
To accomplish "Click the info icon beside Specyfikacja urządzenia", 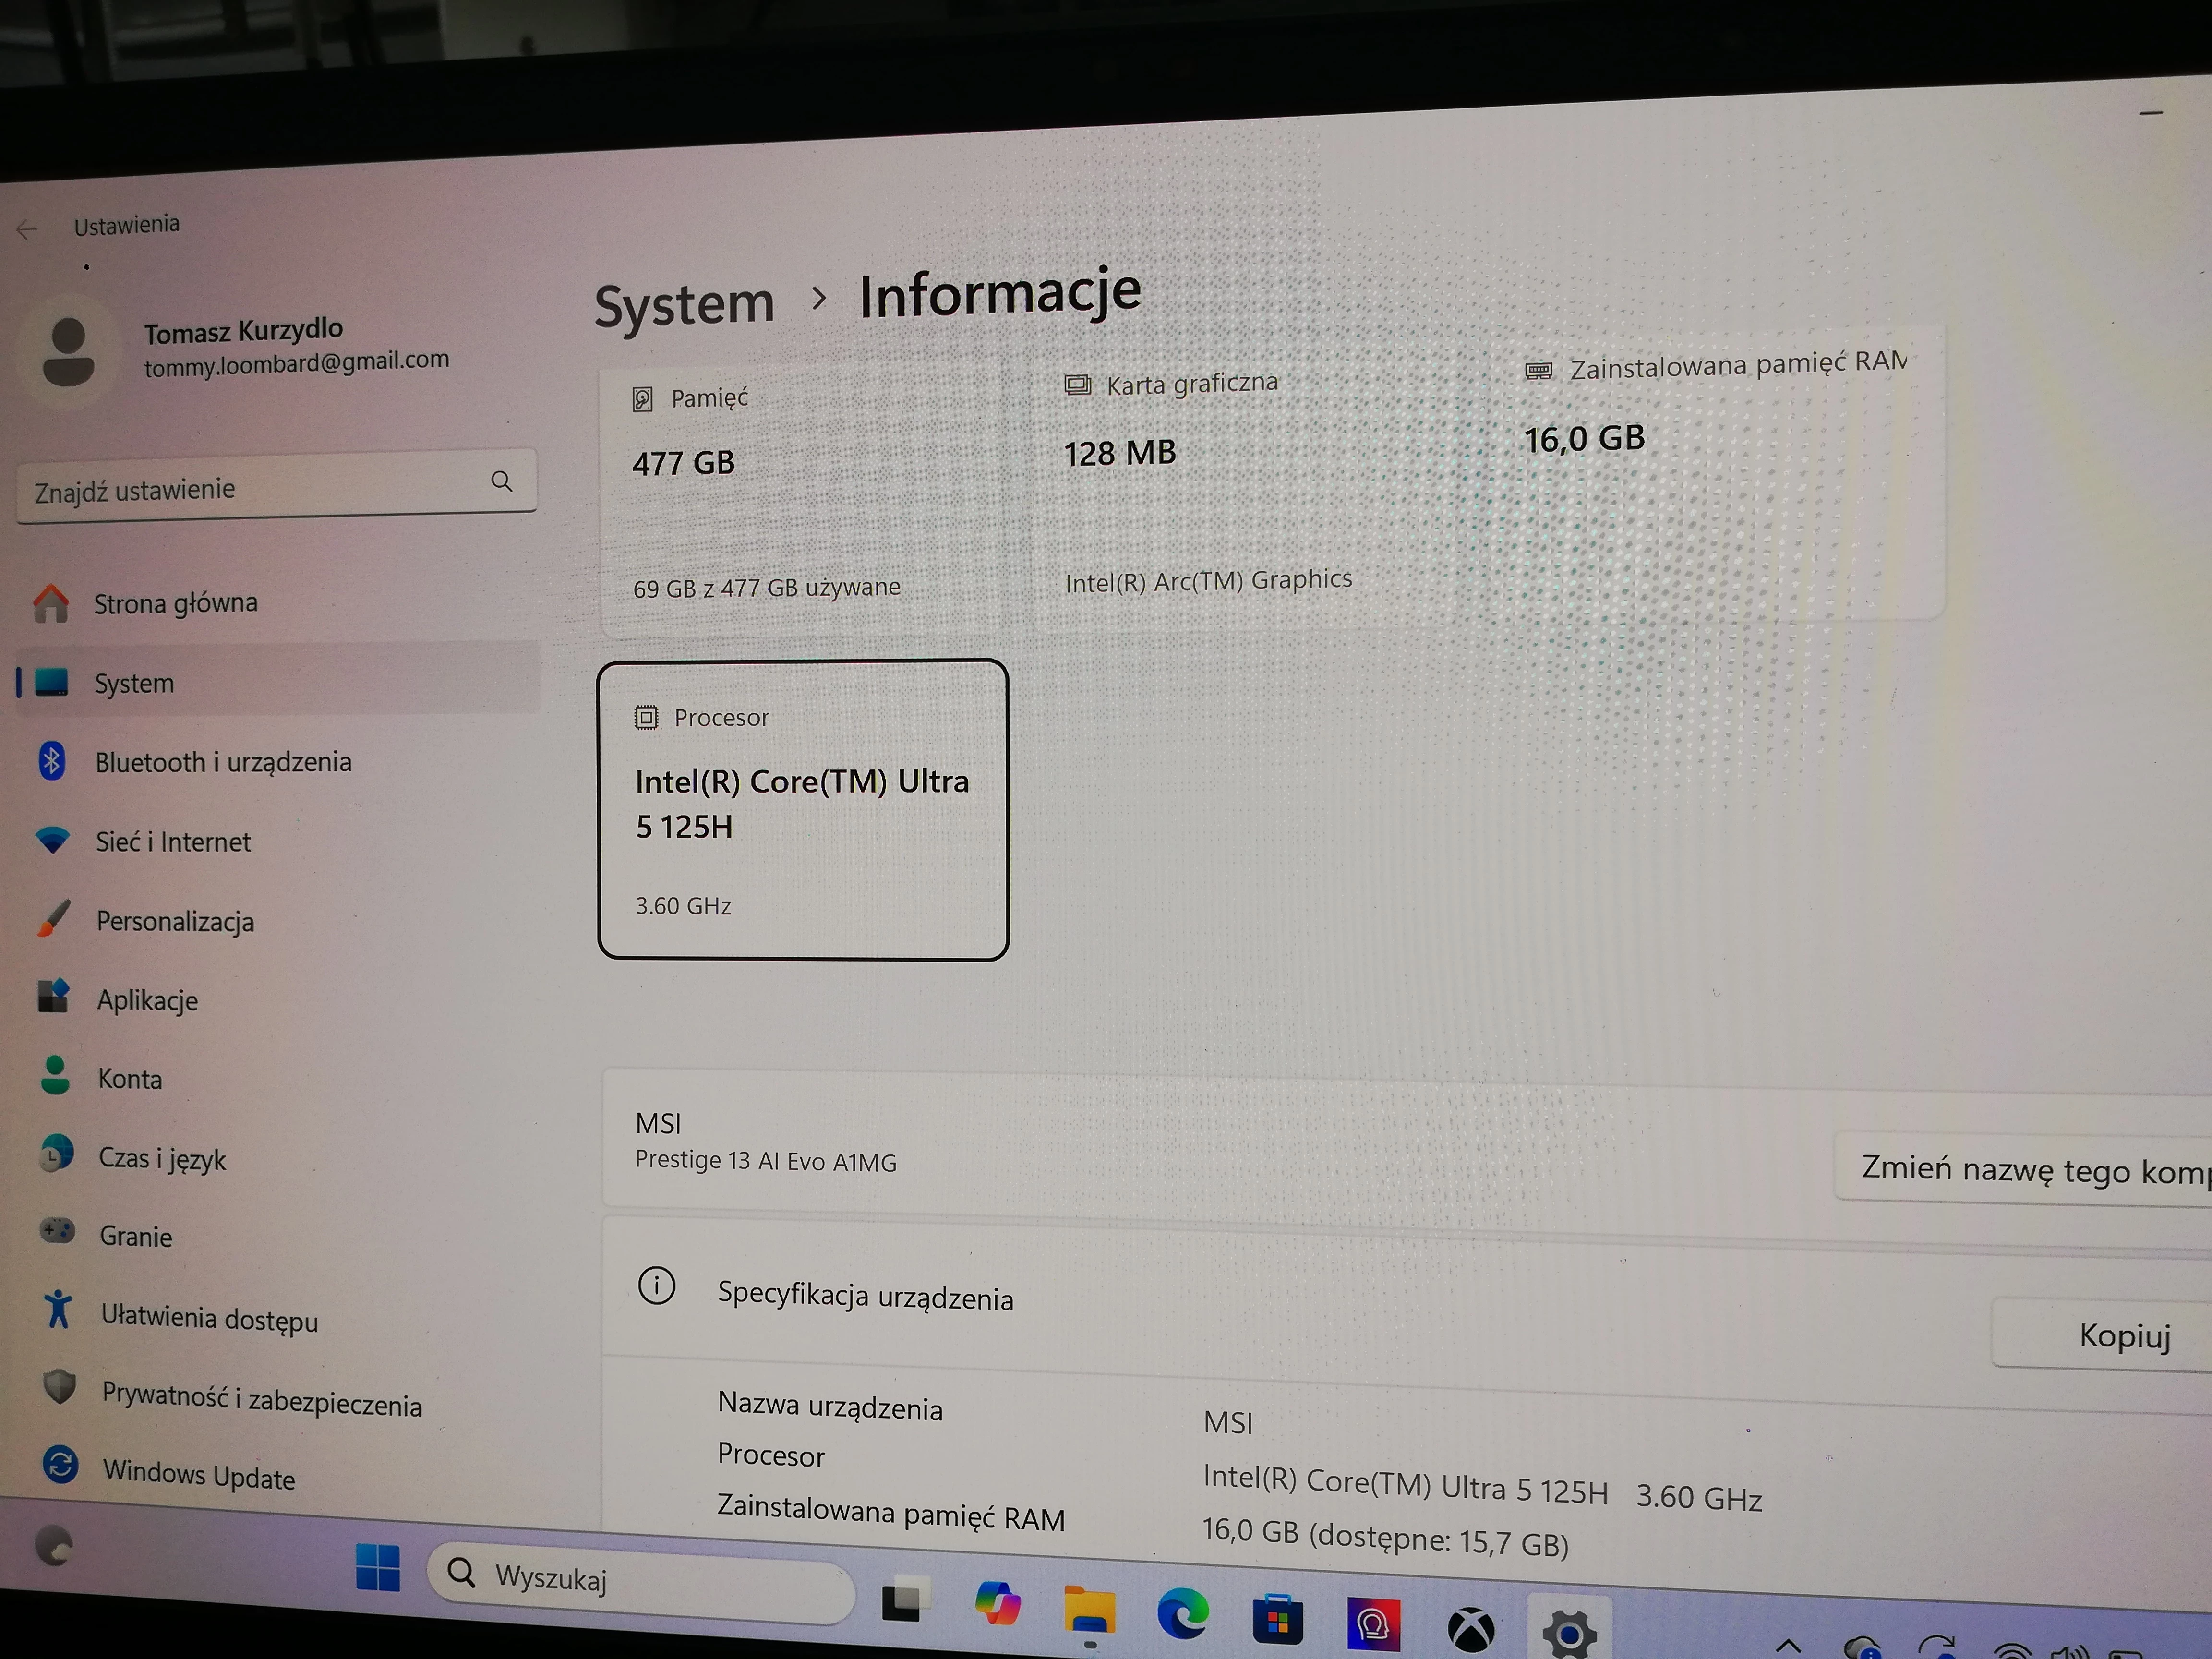I will point(657,1286).
